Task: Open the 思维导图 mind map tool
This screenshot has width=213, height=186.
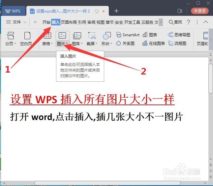Action: click(x=179, y=35)
